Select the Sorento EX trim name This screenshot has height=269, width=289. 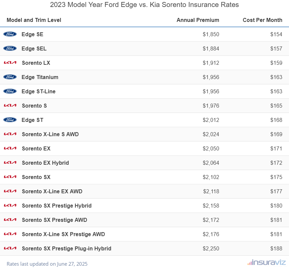36,148
